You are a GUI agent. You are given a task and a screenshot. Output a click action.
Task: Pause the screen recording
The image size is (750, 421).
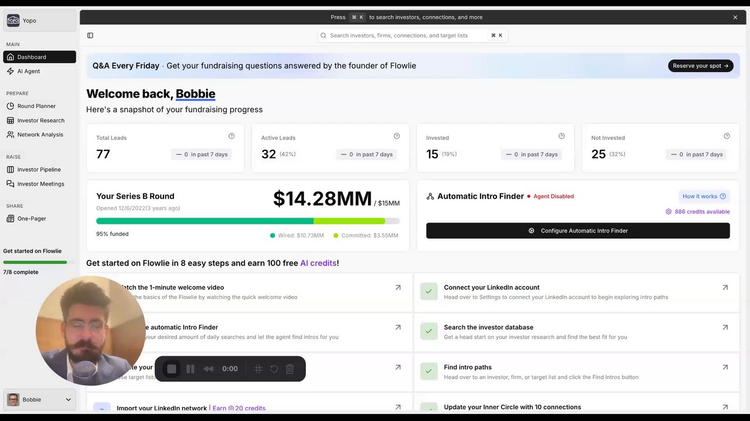tap(190, 369)
